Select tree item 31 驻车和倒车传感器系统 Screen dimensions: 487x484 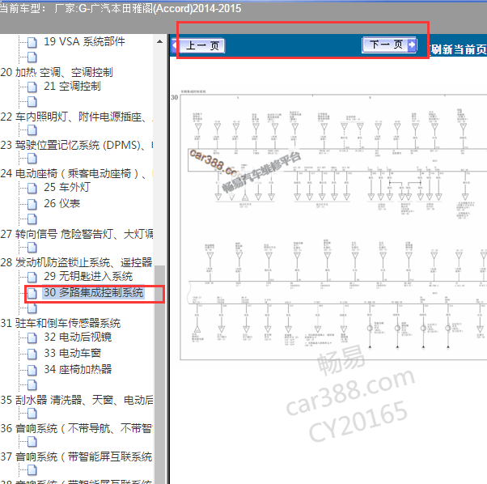[x=60, y=323]
